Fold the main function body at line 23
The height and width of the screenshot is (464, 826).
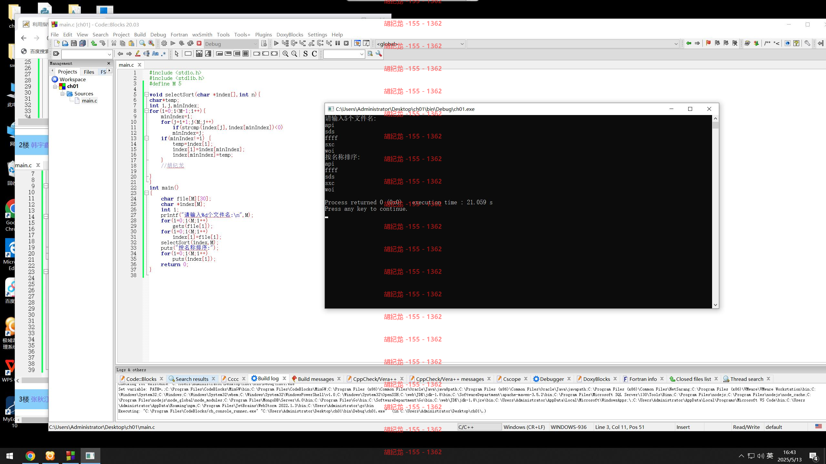click(x=146, y=193)
